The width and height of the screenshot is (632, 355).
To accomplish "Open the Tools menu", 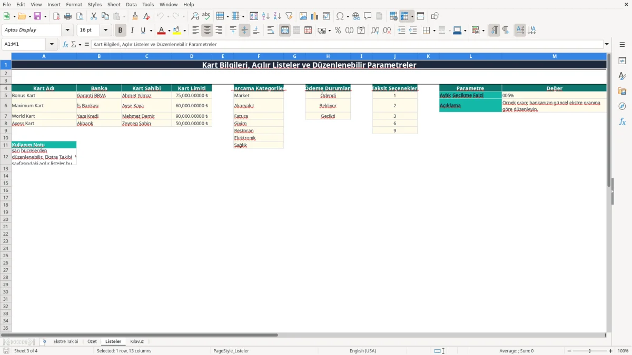I will [148, 4].
